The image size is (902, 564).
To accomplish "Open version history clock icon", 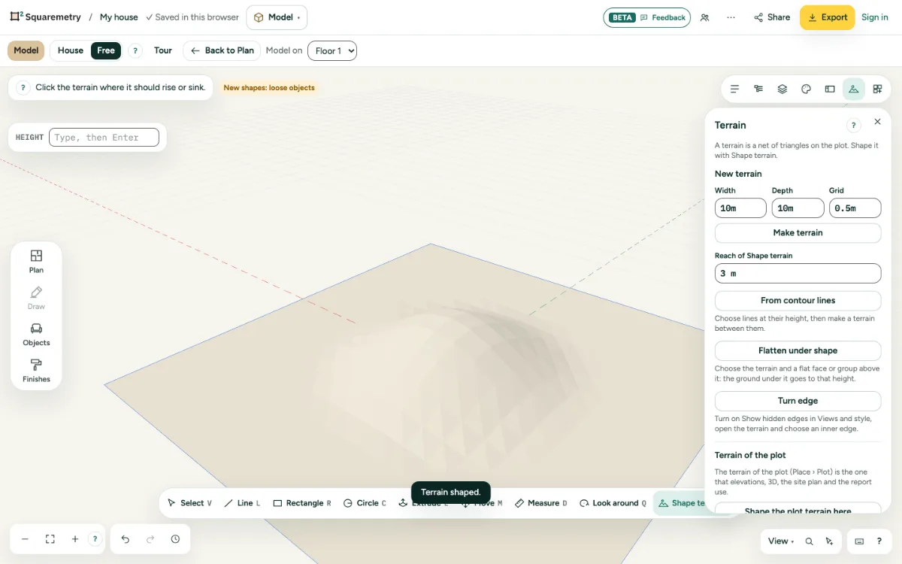I will (175, 539).
